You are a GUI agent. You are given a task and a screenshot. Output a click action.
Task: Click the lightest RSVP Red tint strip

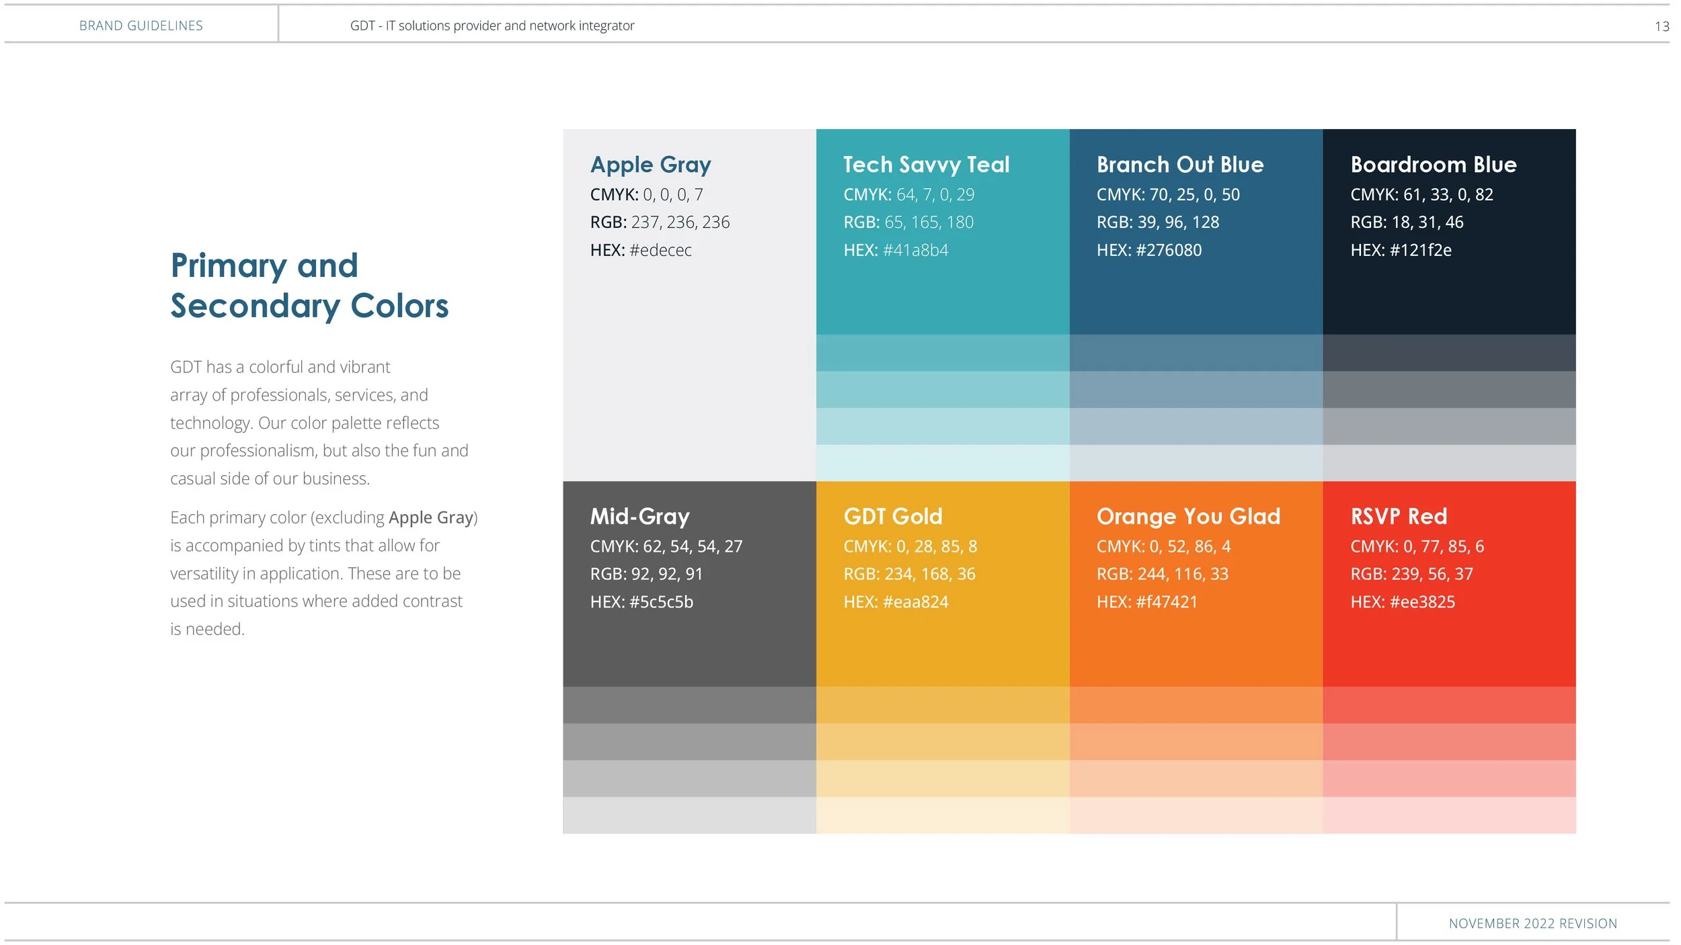coord(1450,815)
